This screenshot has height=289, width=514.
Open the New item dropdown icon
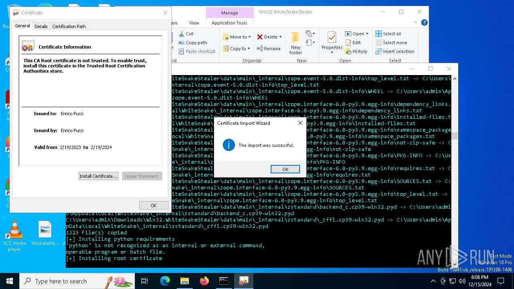[x=310, y=34]
